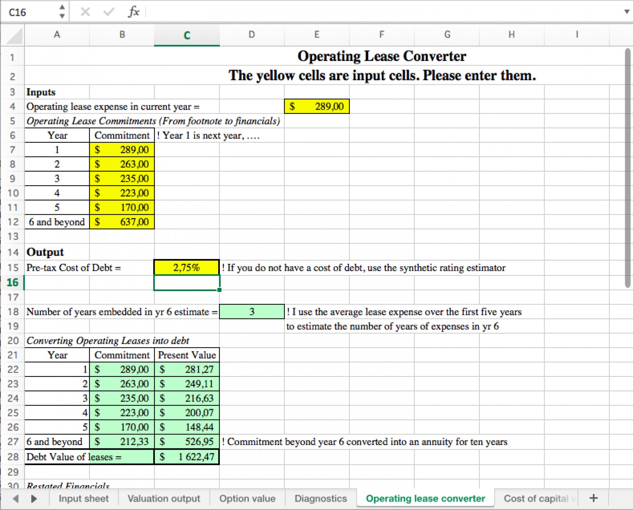Click 'Converting Operating Leases into debt' text
Viewport: 633px width, 510px height.
[108, 340]
